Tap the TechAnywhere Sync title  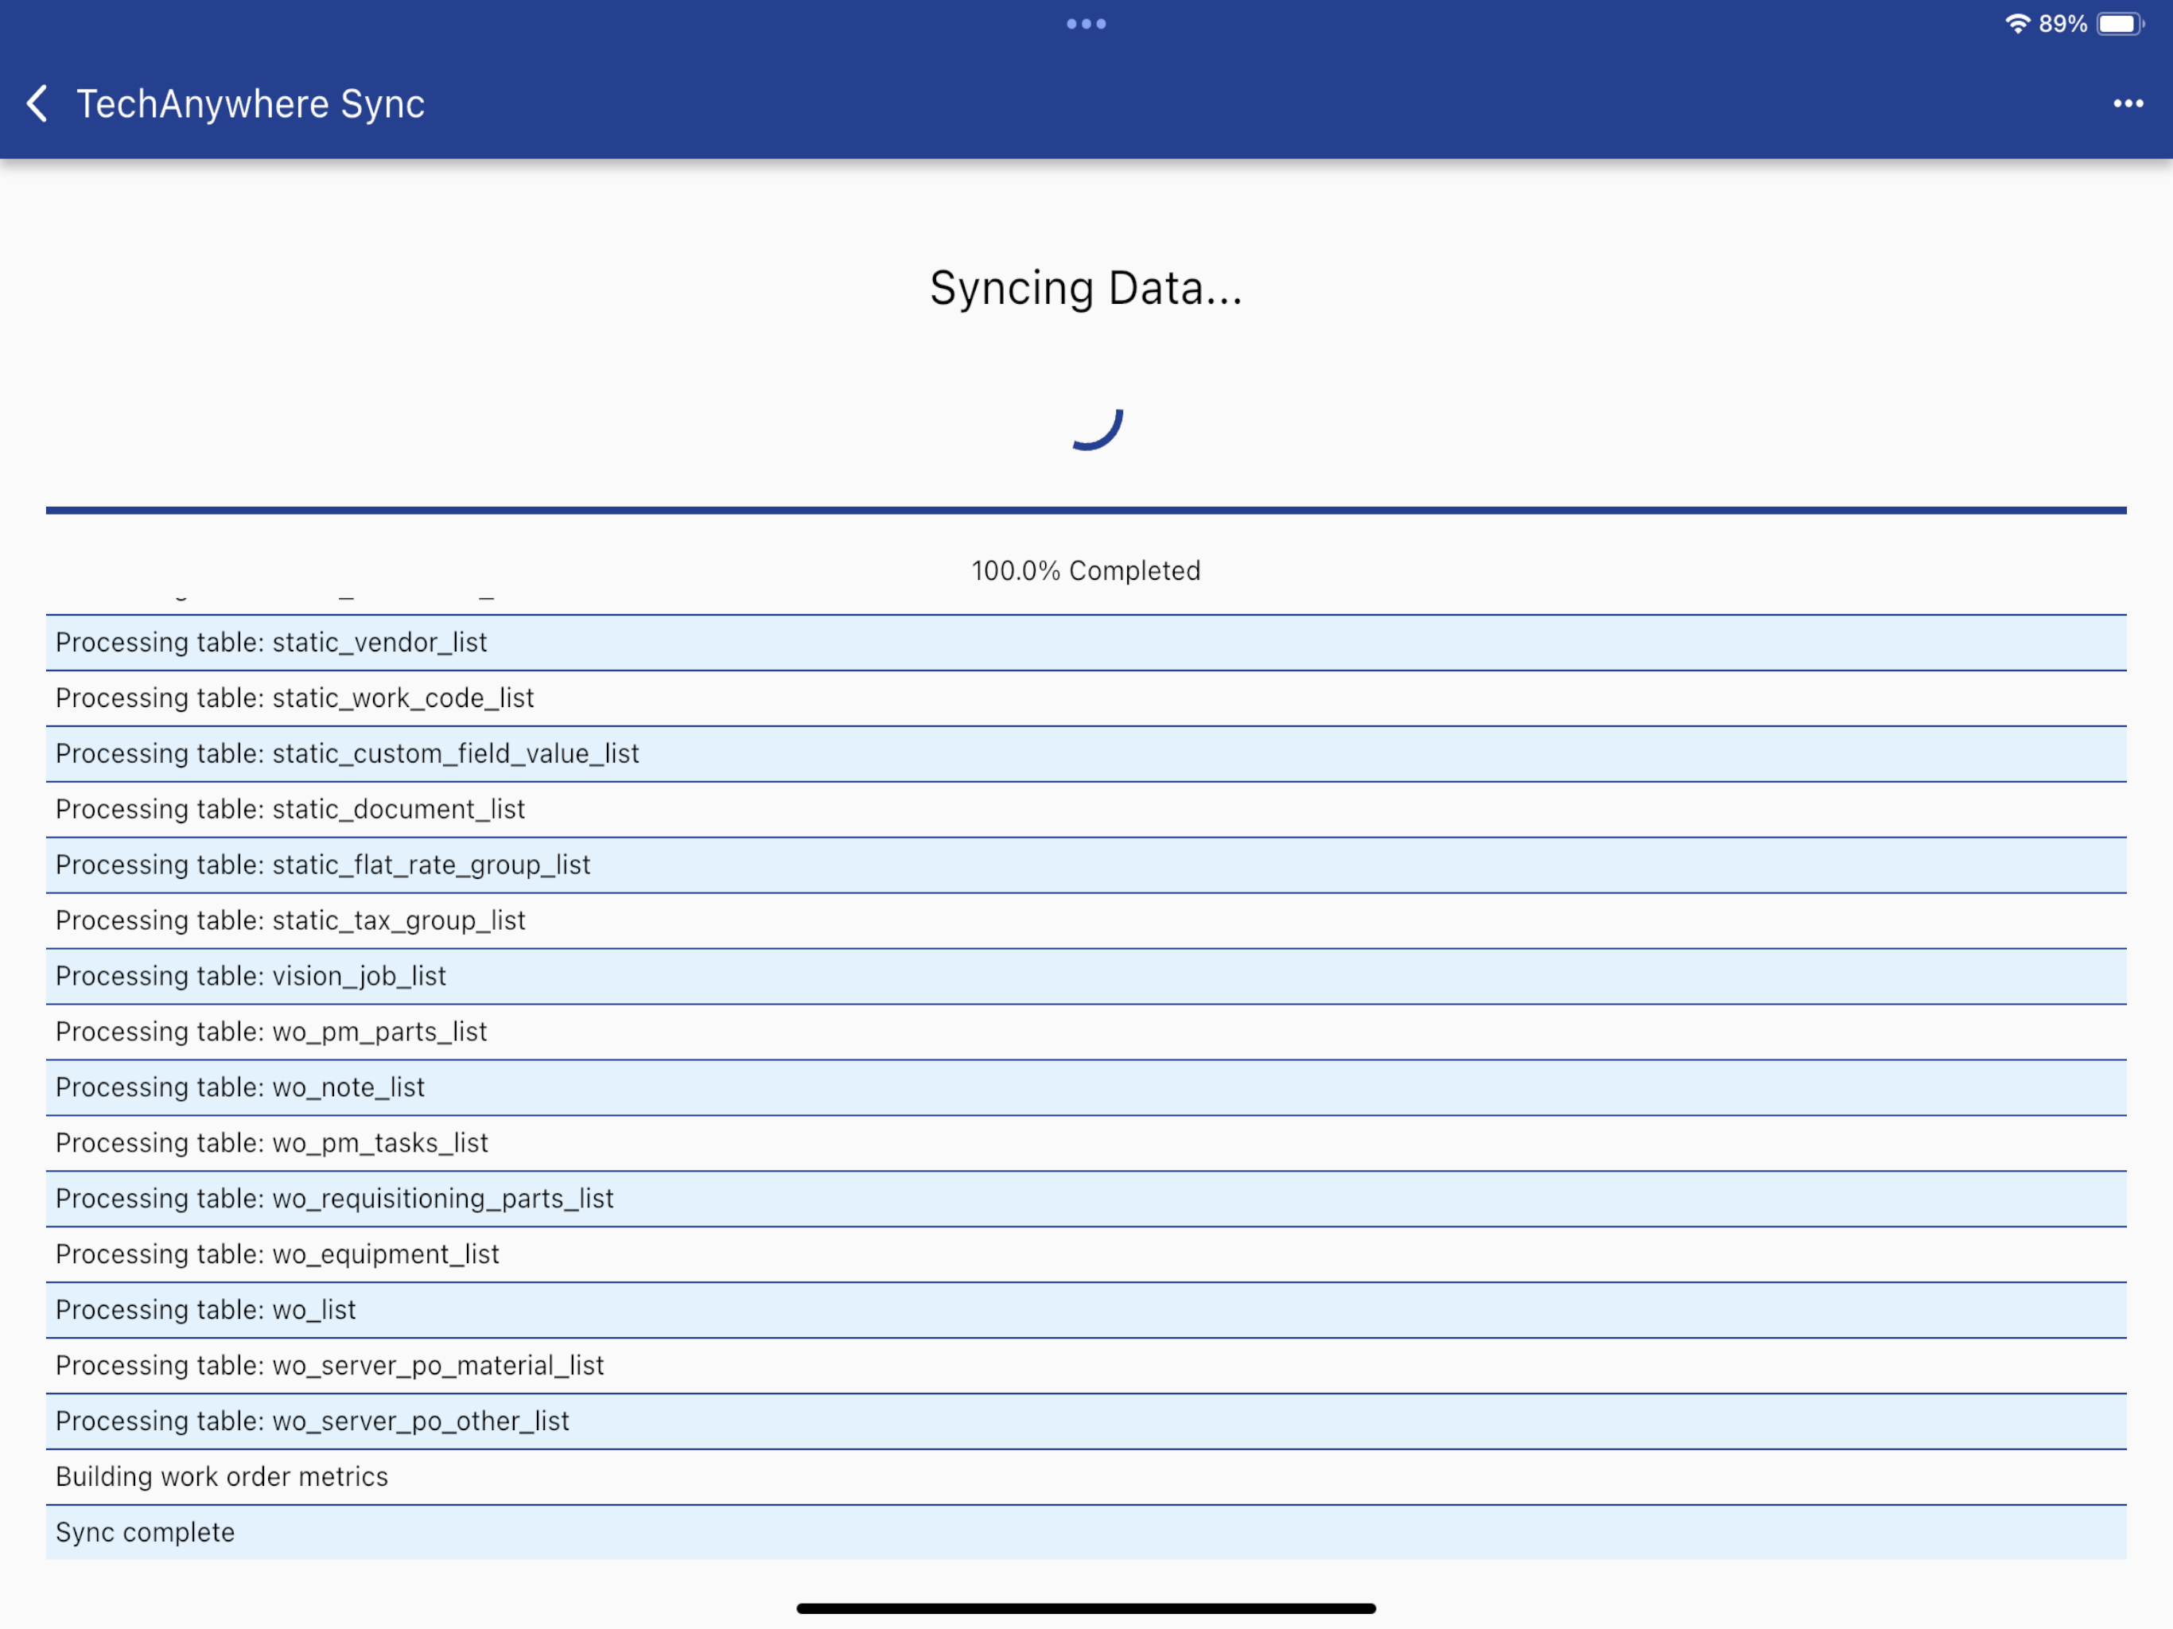pyautogui.click(x=251, y=103)
